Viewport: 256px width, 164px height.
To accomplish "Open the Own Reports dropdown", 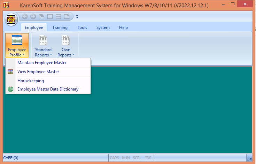I will click(x=66, y=45).
